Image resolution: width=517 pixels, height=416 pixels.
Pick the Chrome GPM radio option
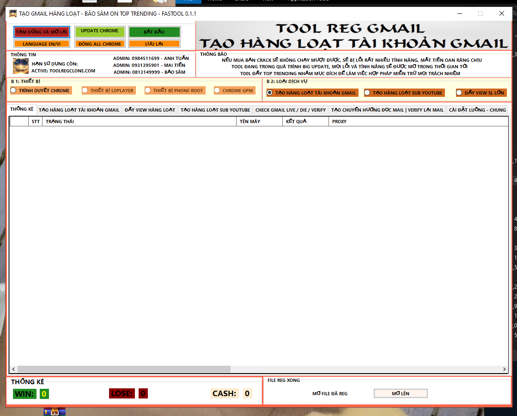[x=217, y=90]
